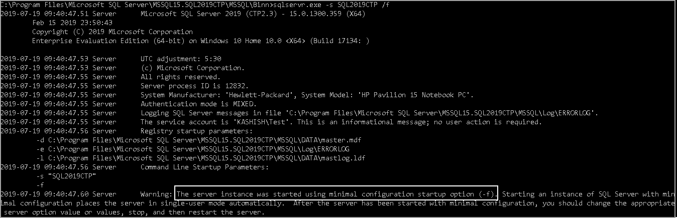677x218 pixels.
Task: Click the "Feb 15 2019 23:50:43" build date
Action: pyautogui.click(x=72, y=23)
